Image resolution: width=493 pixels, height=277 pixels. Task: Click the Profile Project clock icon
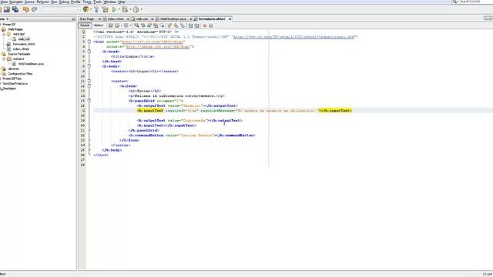[136, 10]
